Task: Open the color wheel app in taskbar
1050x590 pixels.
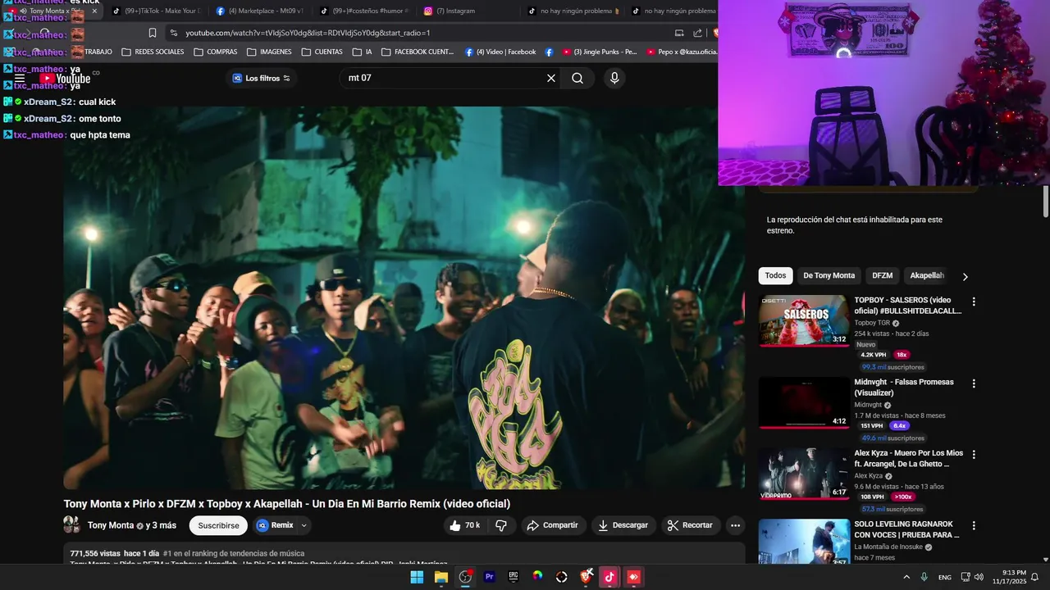Action: pos(537,577)
